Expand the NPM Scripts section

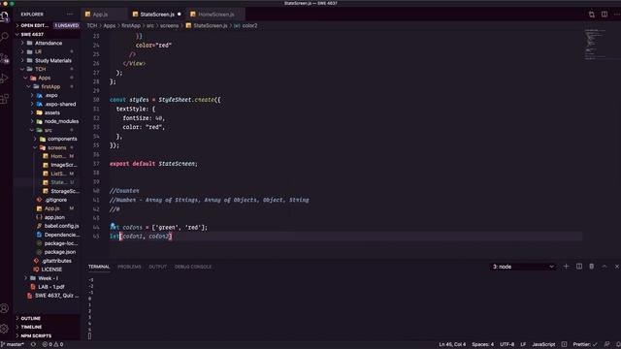[x=48, y=335]
